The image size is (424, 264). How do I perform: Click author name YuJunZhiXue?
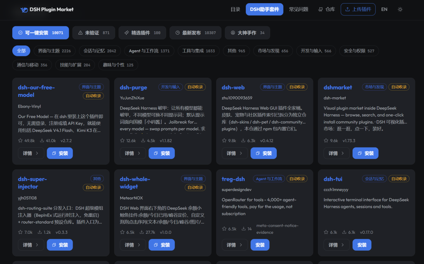[x=132, y=98]
